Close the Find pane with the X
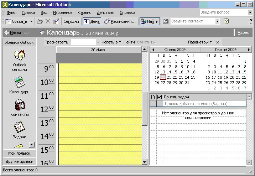 [x=218, y=42]
